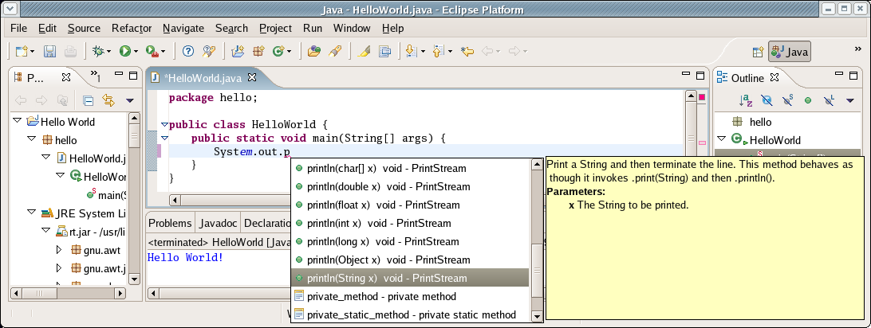Click the New wizard toolbar icon
This screenshot has width=871, height=328.
point(22,51)
